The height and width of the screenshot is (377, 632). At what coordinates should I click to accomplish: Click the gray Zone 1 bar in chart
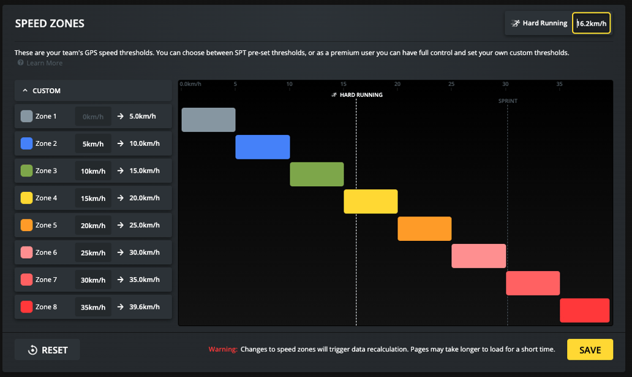208,120
